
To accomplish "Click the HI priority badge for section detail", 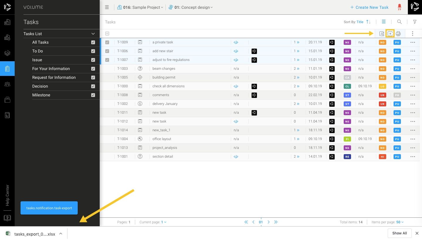I will point(382,157).
